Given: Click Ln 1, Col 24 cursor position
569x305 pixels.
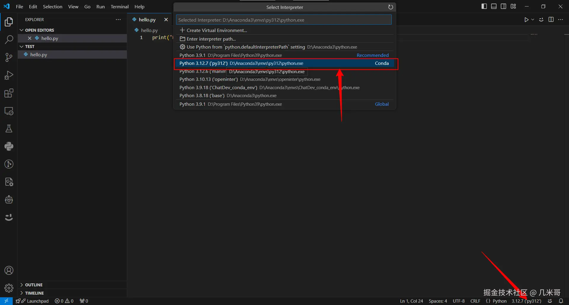Looking at the screenshot, I should click(411, 301).
